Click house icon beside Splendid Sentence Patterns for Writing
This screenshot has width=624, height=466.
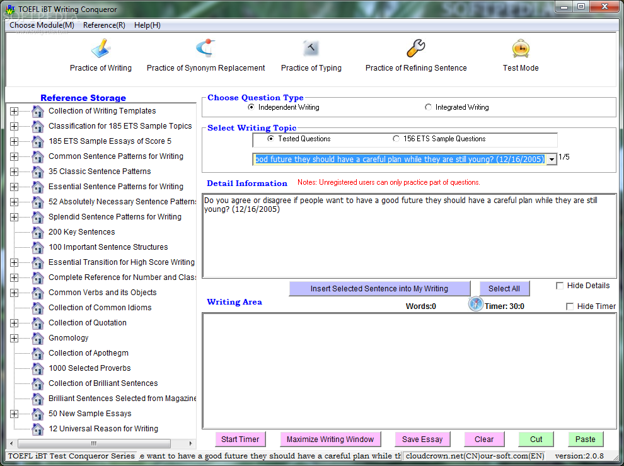point(38,217)
